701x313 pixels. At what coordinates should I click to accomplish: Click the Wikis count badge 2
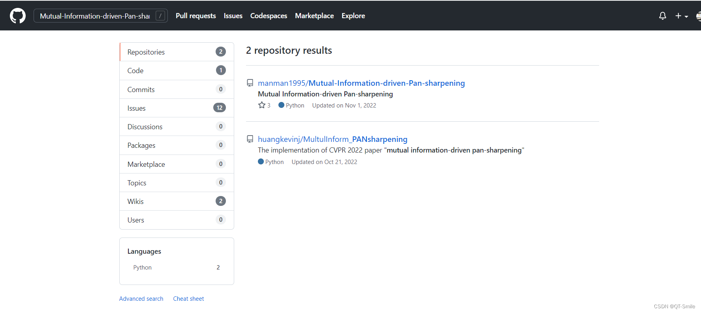click(221, 201)
